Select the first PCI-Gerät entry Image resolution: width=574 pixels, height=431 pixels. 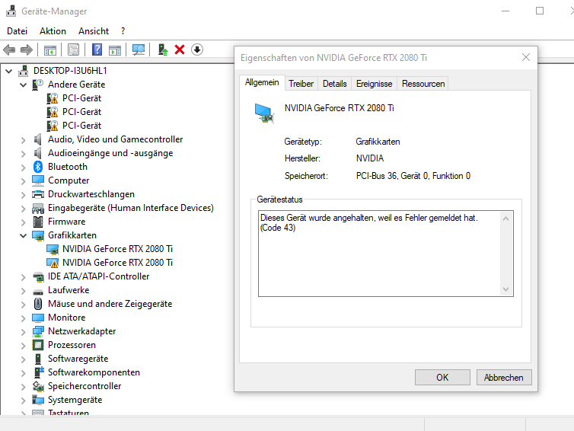pos(81,98)
